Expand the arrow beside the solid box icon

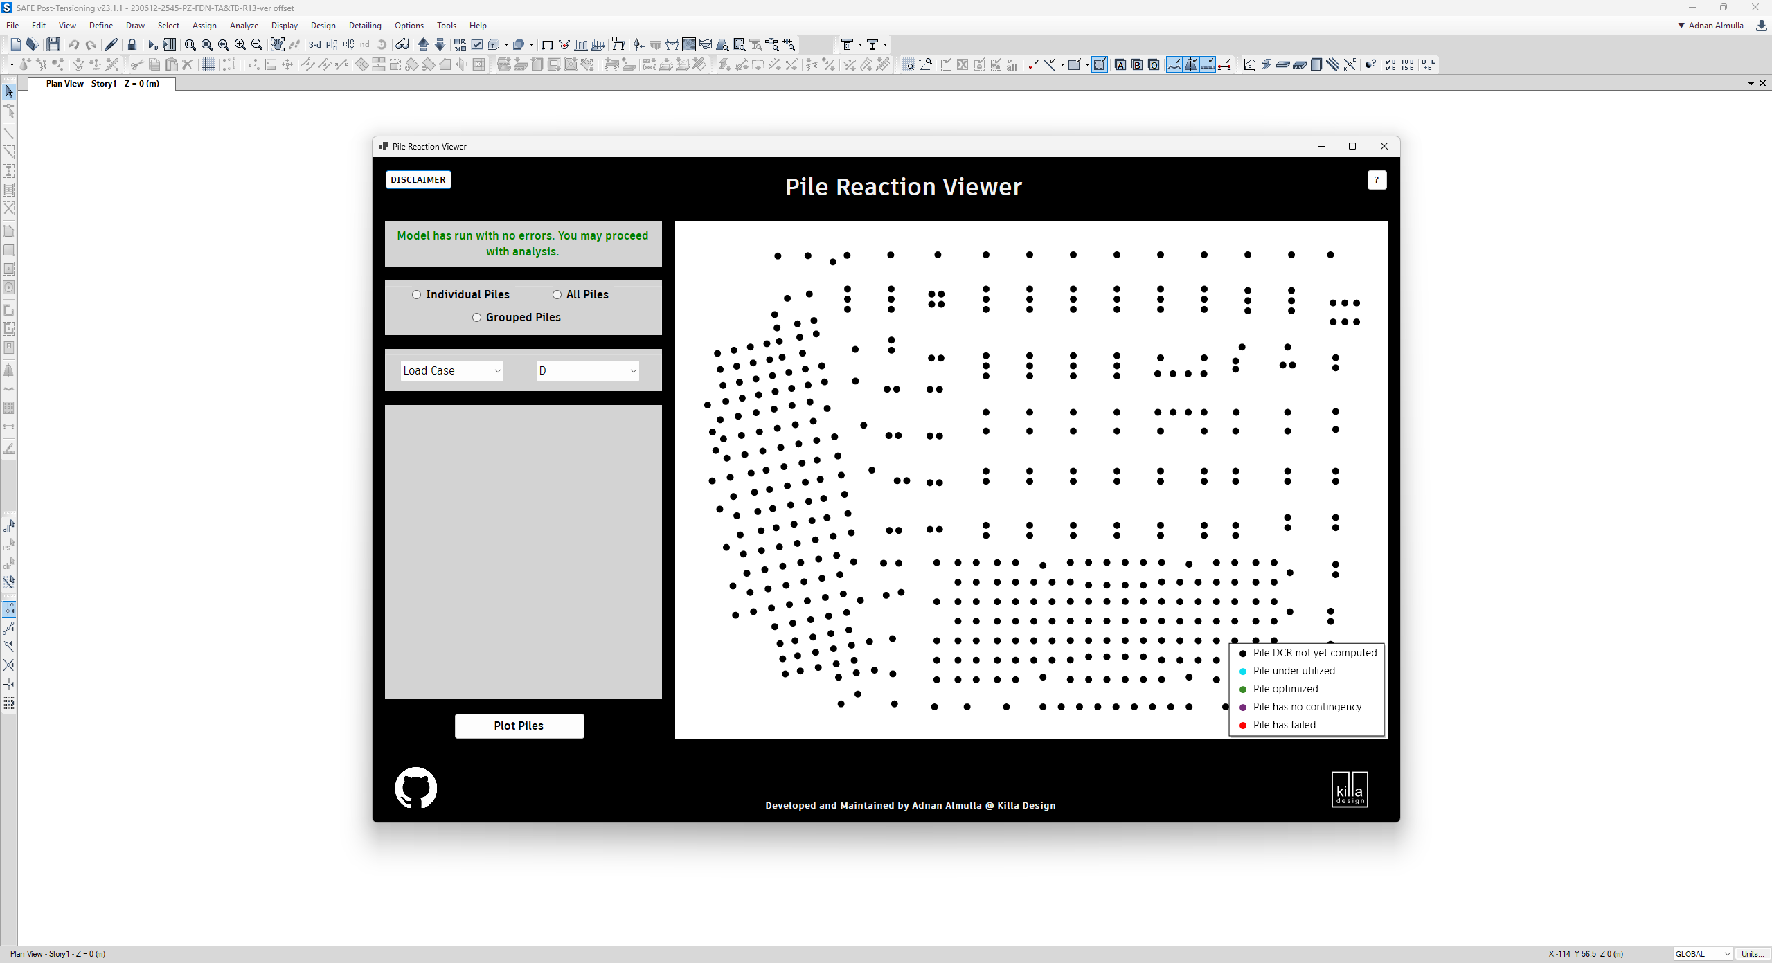[531, 44]
